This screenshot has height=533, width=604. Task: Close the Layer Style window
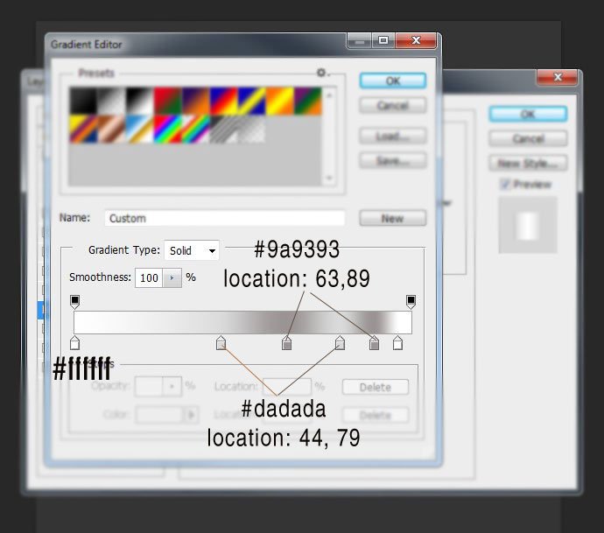point(558,77)
